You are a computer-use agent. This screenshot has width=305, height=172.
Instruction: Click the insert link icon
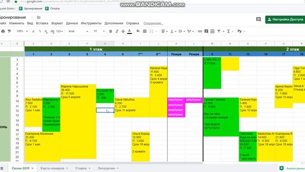tap(200, 31)
